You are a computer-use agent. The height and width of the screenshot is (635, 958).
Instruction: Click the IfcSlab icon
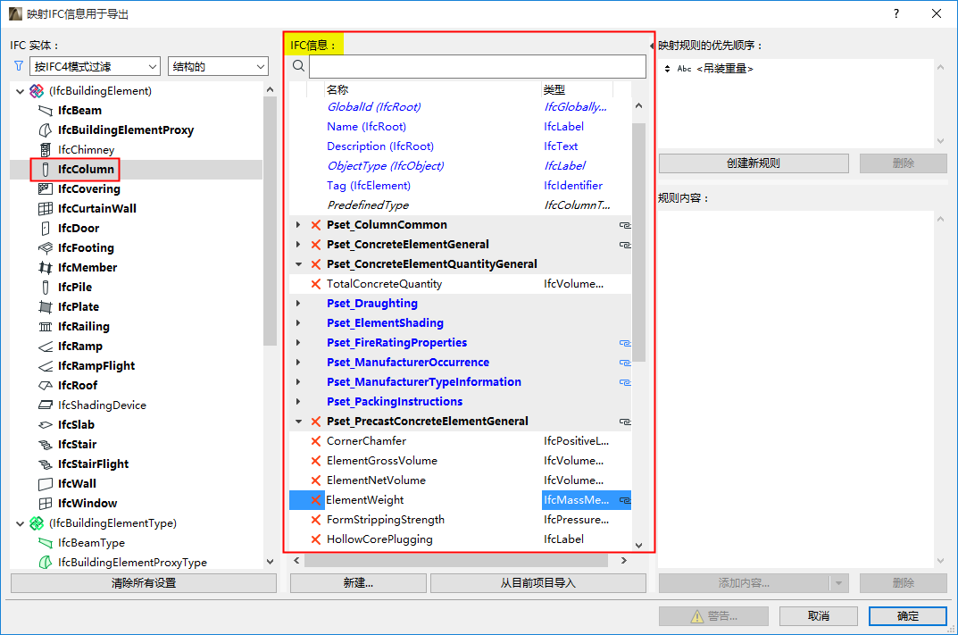tap(46, 425)
